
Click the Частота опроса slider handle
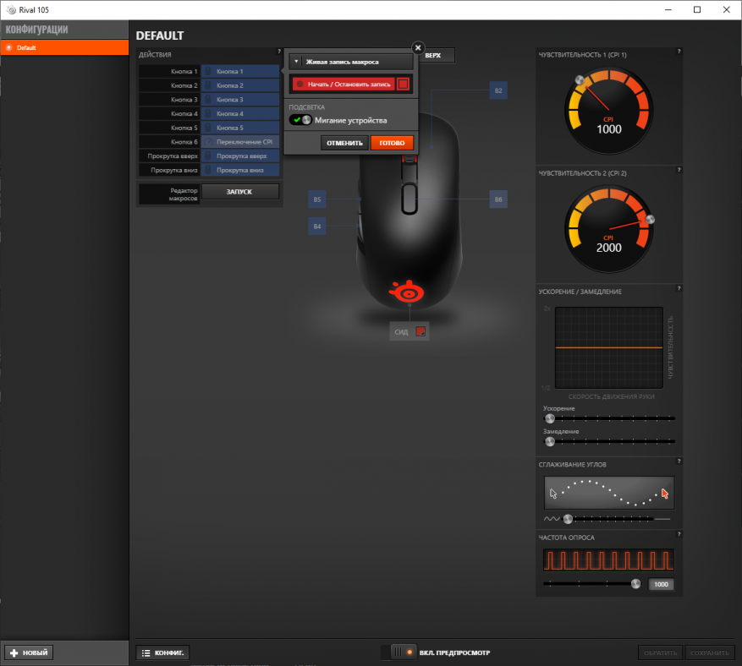635,584
